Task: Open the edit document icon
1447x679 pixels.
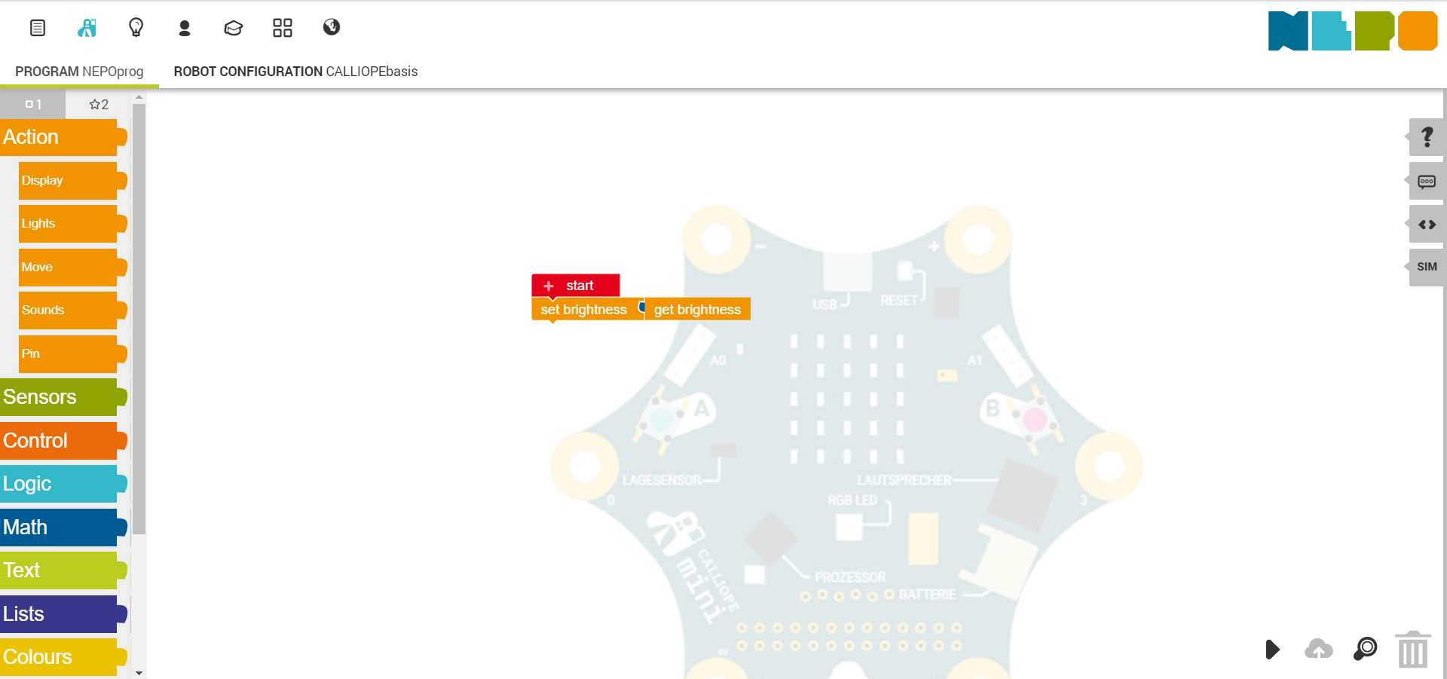Action: [38, 28]
